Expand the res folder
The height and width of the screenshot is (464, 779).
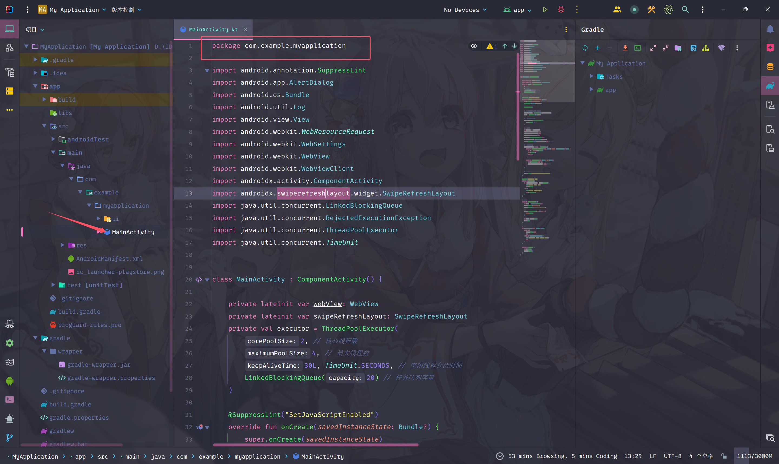click(62, 245)
